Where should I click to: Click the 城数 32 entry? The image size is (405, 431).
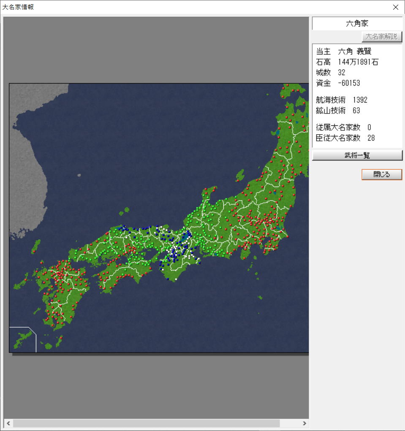[331, 73]
